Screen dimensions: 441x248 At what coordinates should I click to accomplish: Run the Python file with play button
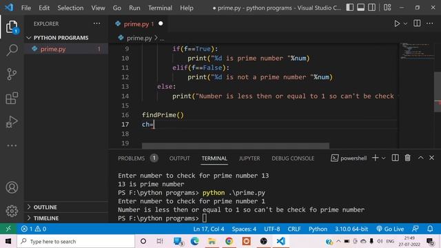tap(397, 23)
